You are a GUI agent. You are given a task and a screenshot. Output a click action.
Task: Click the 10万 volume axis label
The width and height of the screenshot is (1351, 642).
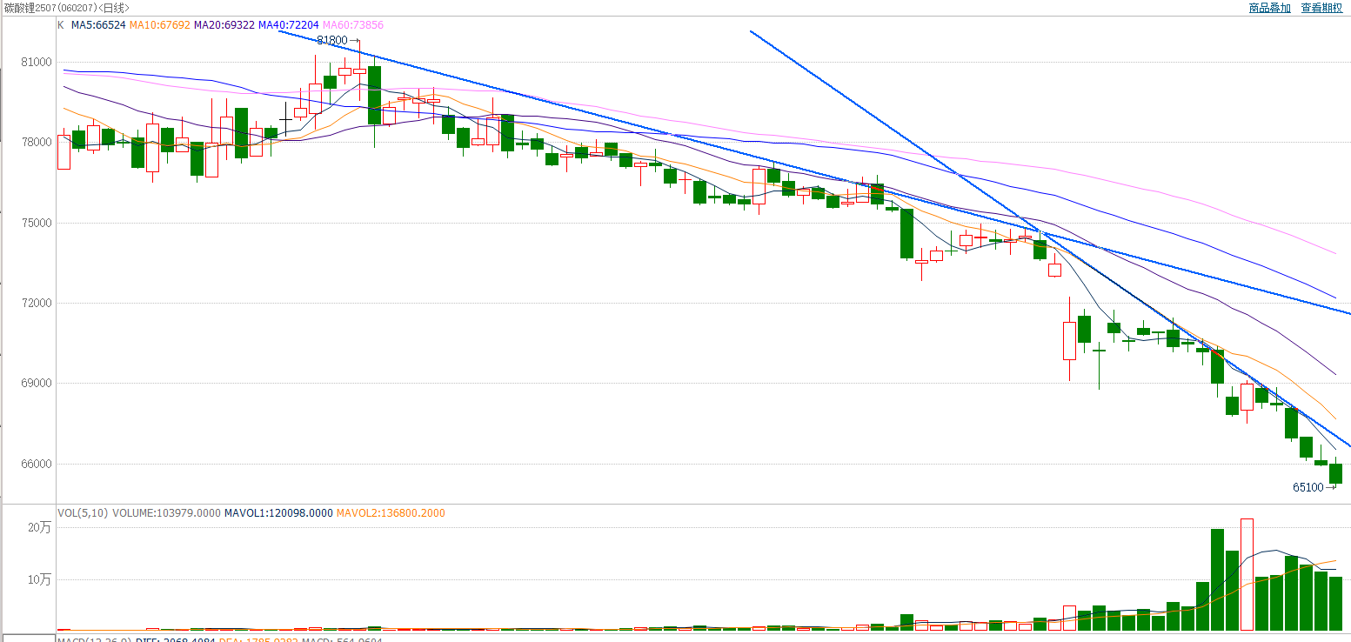point(40,579)
